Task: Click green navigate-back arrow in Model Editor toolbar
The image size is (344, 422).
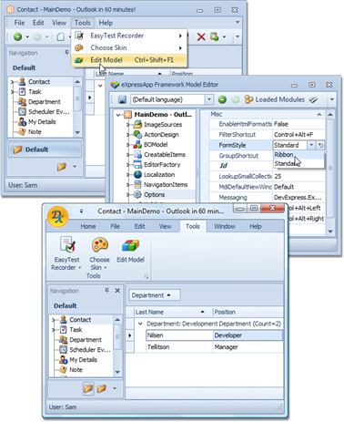Action: tap(222, 99)
